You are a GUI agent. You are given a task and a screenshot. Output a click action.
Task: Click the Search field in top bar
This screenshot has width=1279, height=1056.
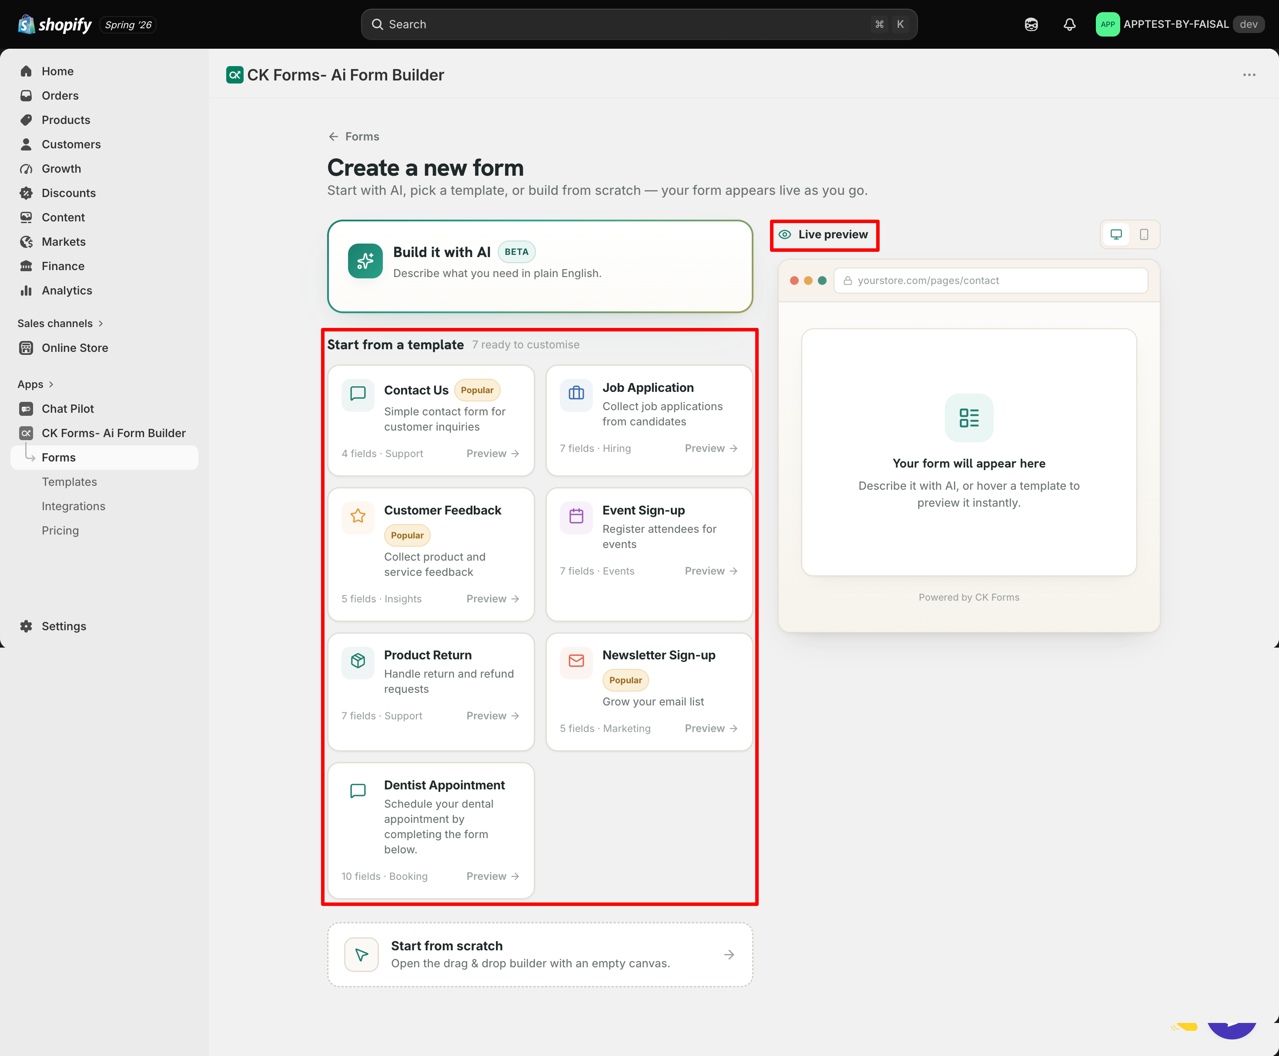pyautogui.click(x=639, y=24)
